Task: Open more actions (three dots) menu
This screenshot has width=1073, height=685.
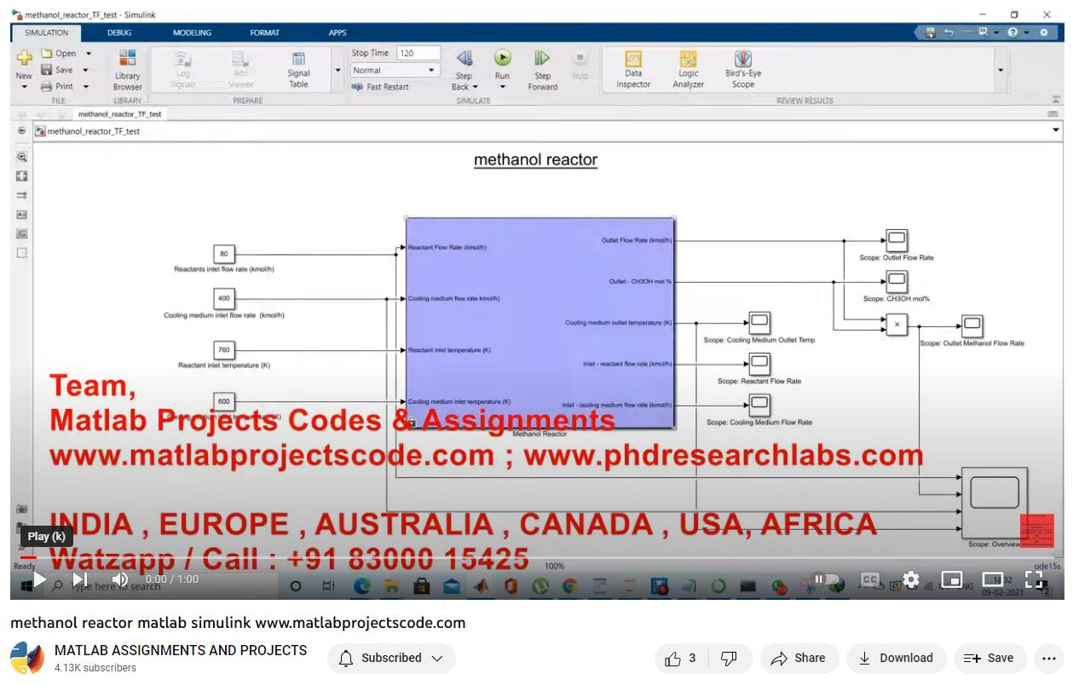Action: coord(1048,658)
